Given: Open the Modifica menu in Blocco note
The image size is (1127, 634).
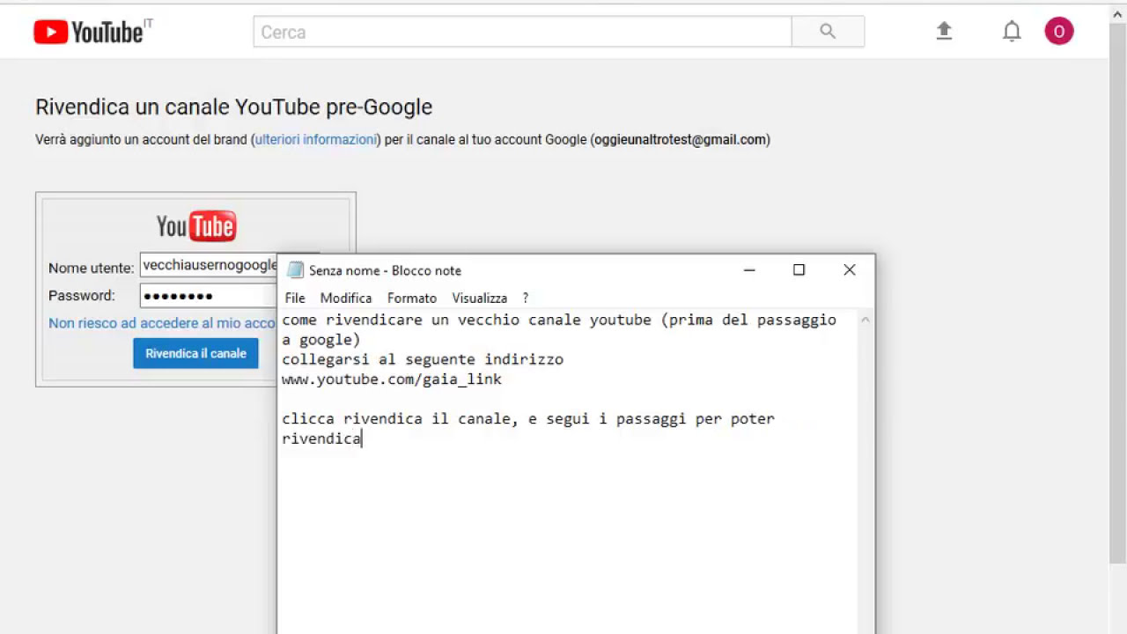Looking at the screenshot, I should tap(346, 299).
